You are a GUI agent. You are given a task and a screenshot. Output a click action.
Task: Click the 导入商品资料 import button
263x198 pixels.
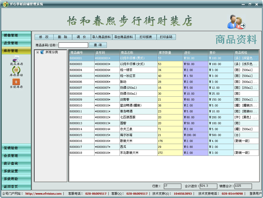101,37
